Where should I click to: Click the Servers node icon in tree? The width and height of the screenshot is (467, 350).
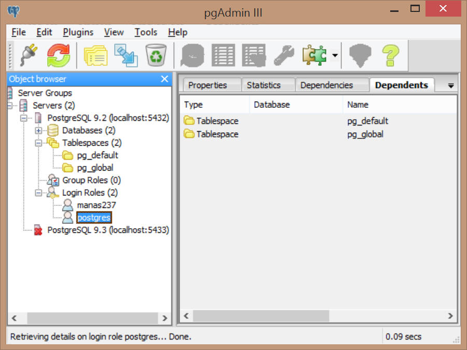[x=23, y=105]
